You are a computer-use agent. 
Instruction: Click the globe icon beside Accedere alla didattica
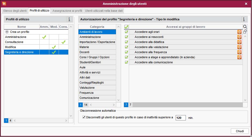coord(239,42)
